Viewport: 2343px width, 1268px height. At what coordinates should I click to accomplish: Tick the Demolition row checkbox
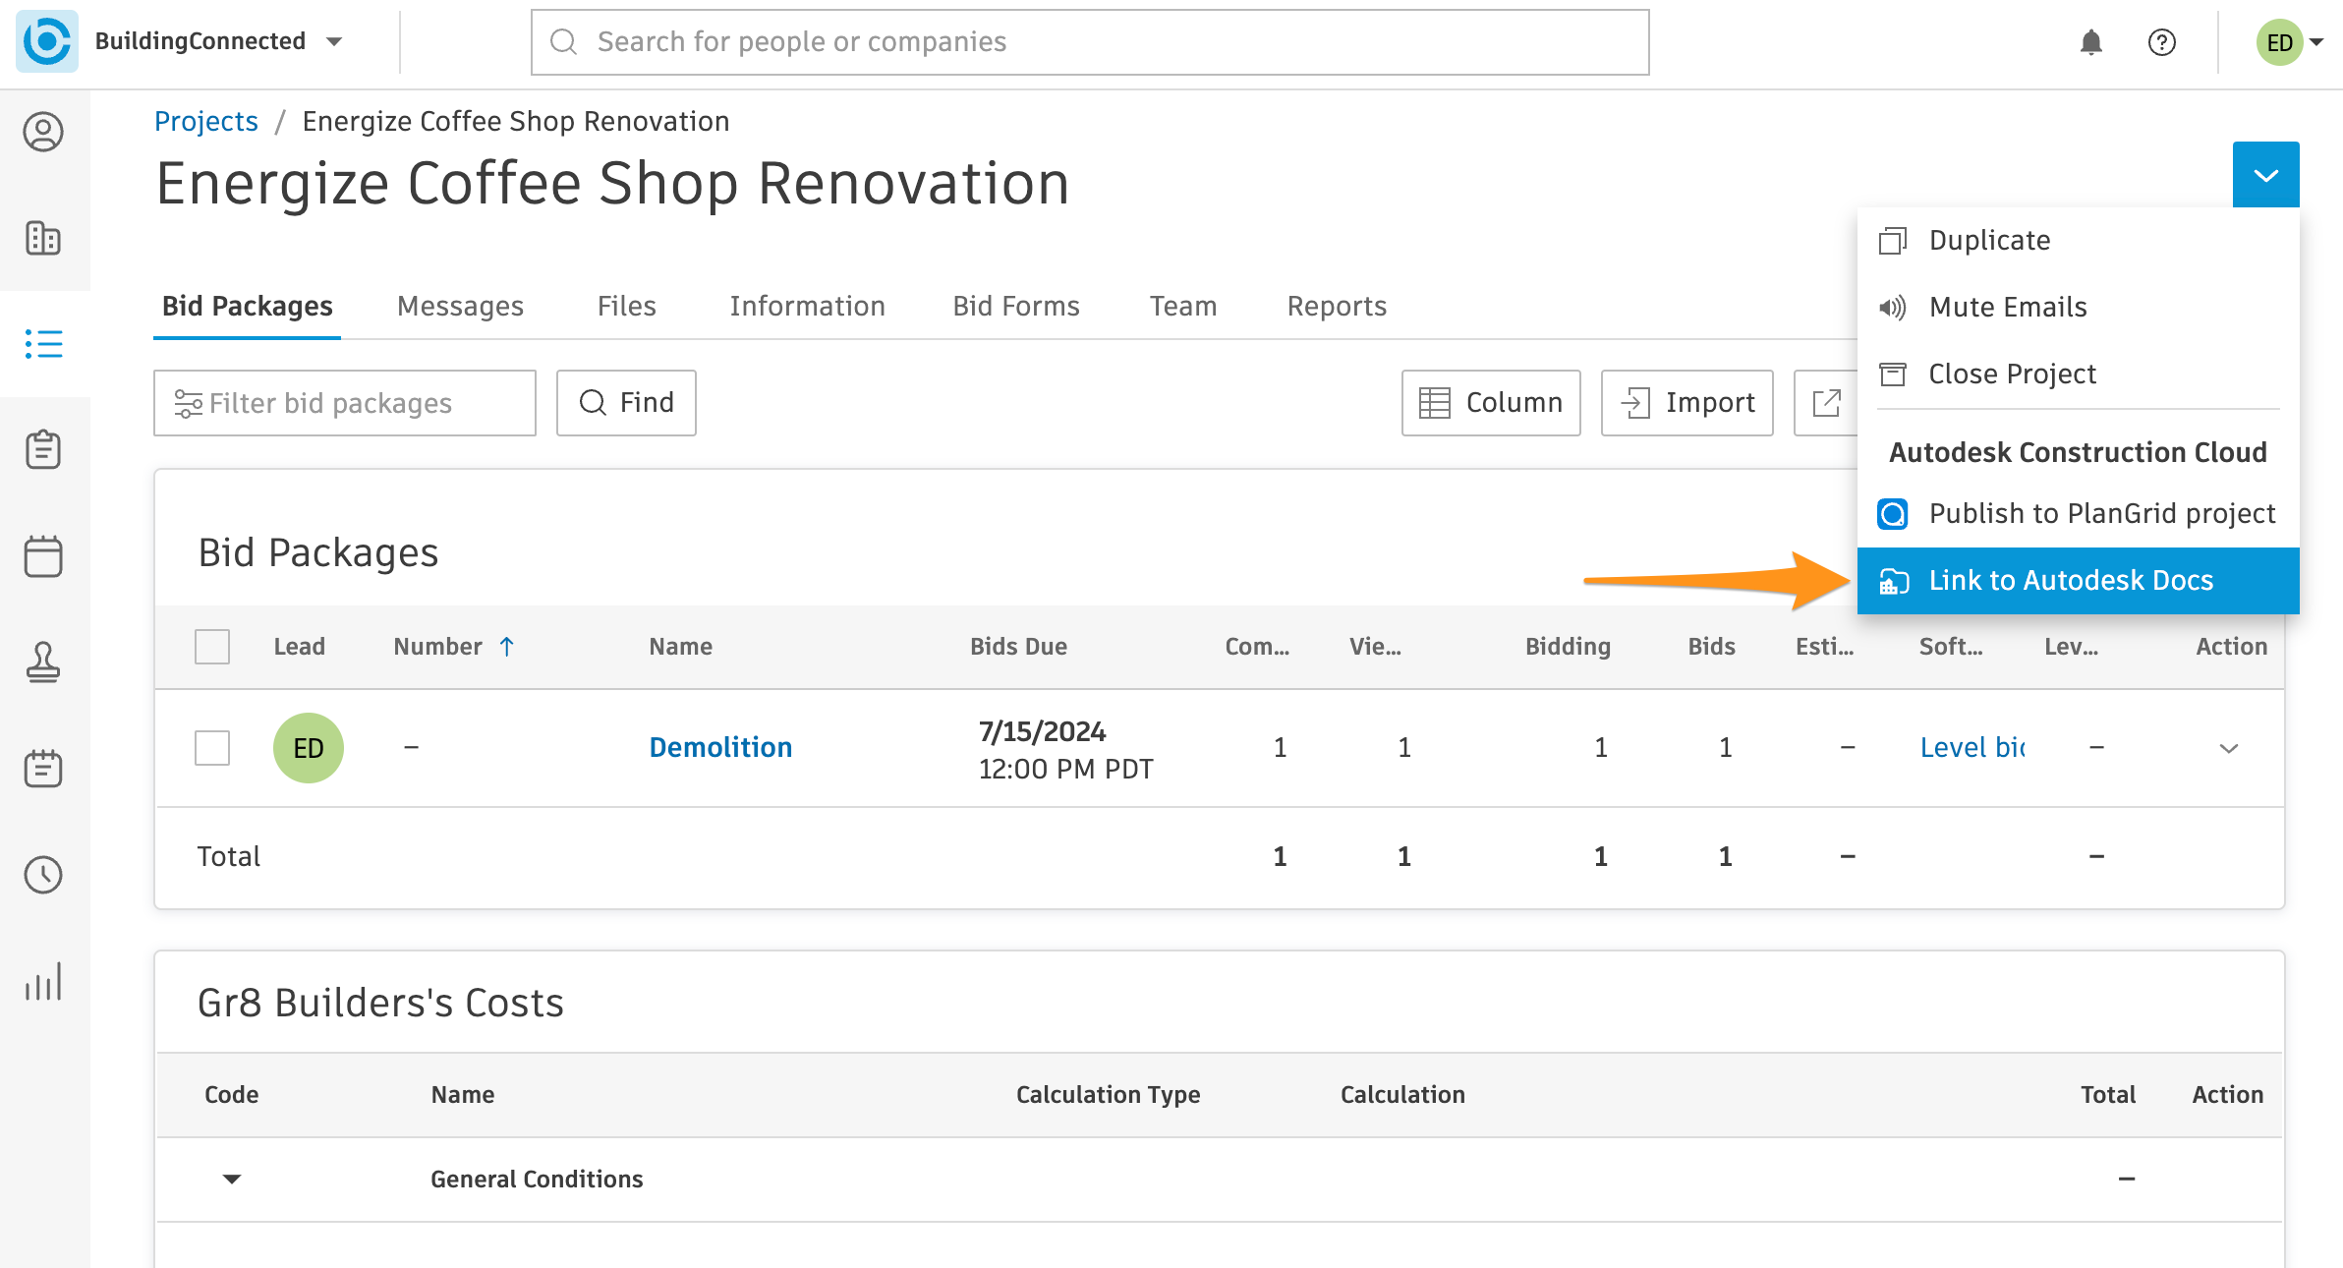coord(212,748)
